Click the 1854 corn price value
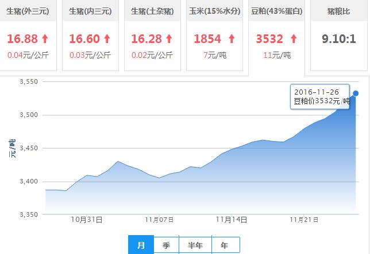 coord(207,39)
